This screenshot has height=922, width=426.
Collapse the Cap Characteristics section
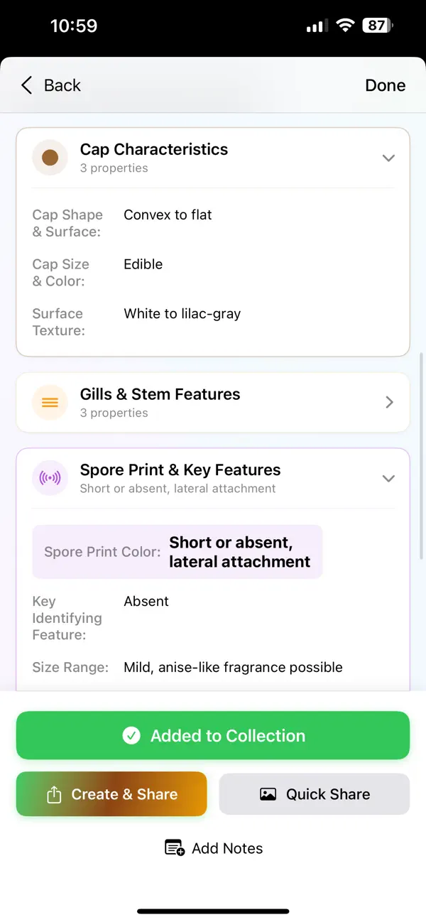[388, 158]
